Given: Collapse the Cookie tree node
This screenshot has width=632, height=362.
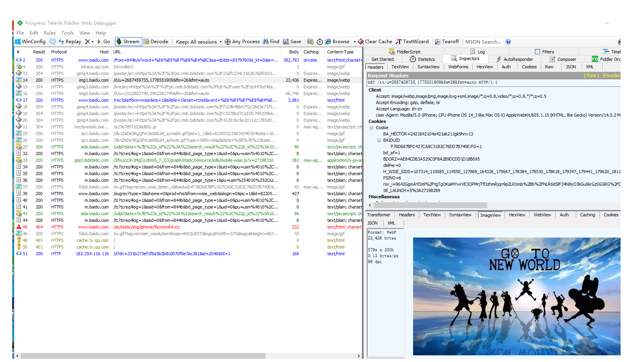Looking at the screenshot, I should click(x=371, y=128).
